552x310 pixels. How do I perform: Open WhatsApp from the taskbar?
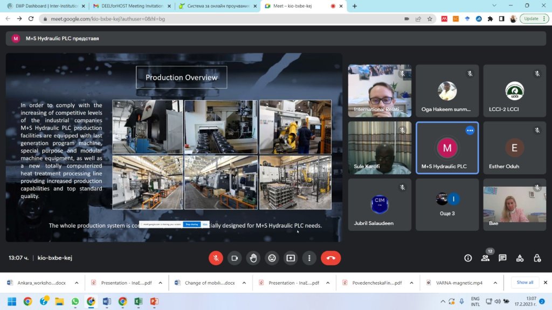75,301
